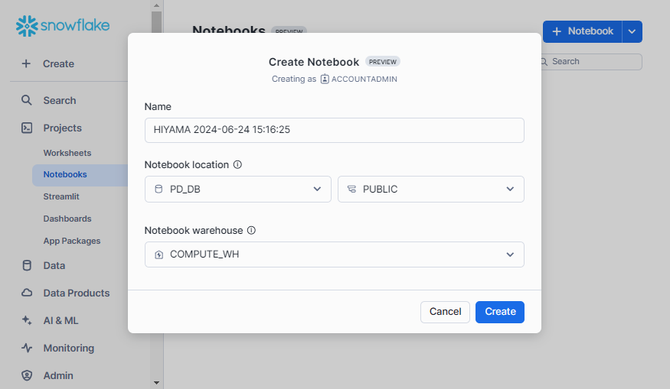Click the notebook Name input field

[x=334, y=130]
